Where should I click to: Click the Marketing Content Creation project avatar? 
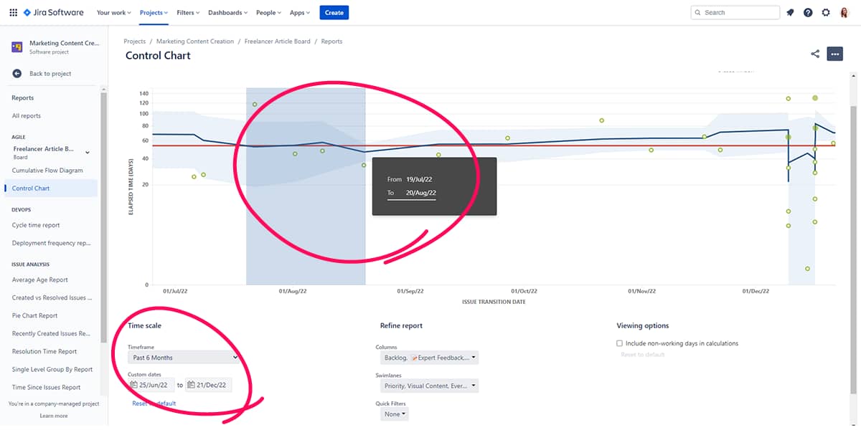[17, 47]
